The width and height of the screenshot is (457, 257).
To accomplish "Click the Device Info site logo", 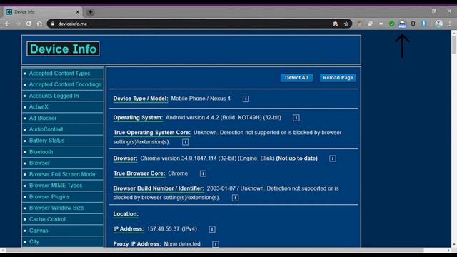I will 63,49.
